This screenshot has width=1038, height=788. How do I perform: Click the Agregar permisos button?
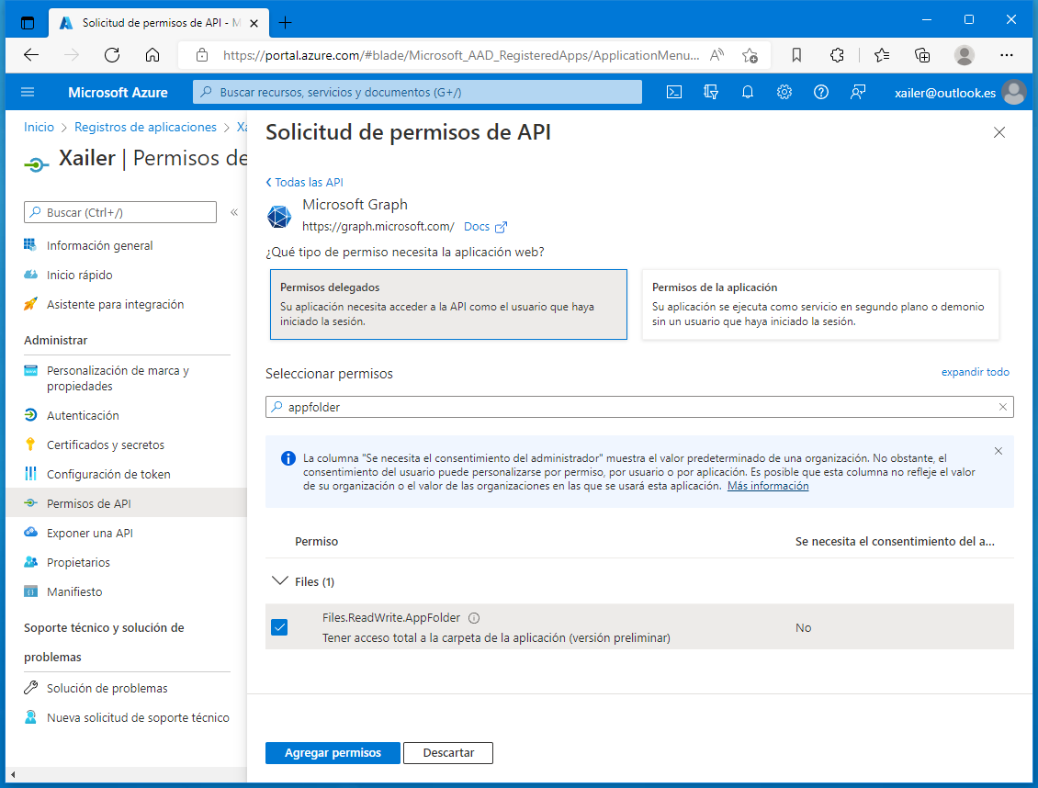click(333, 753)
